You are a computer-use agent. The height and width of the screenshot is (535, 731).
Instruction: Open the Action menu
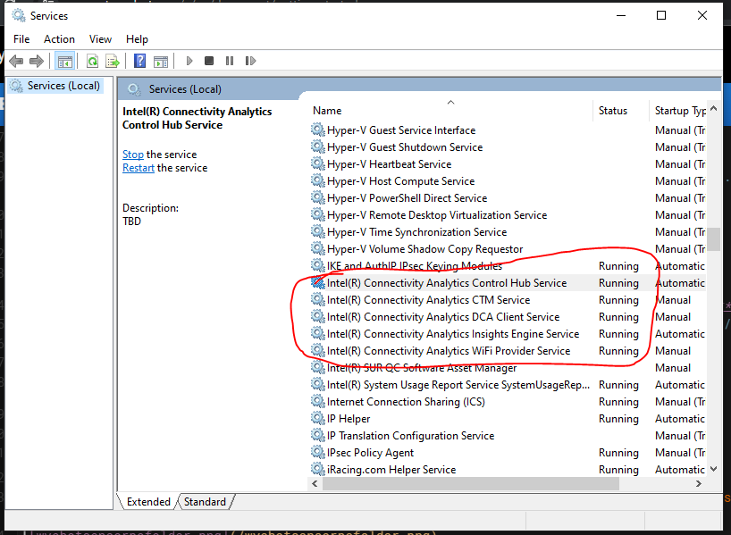(x=59, y=38)
